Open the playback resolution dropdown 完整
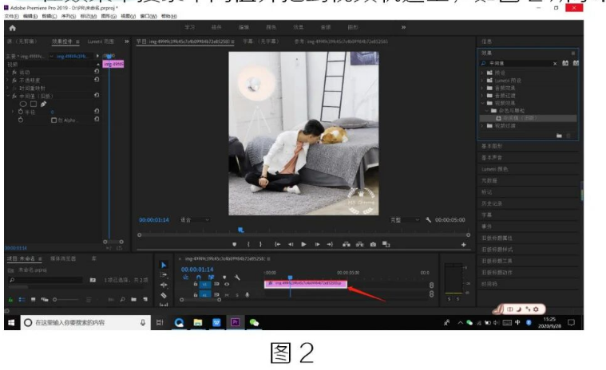The image size is (606, 370). pos(405,220)
